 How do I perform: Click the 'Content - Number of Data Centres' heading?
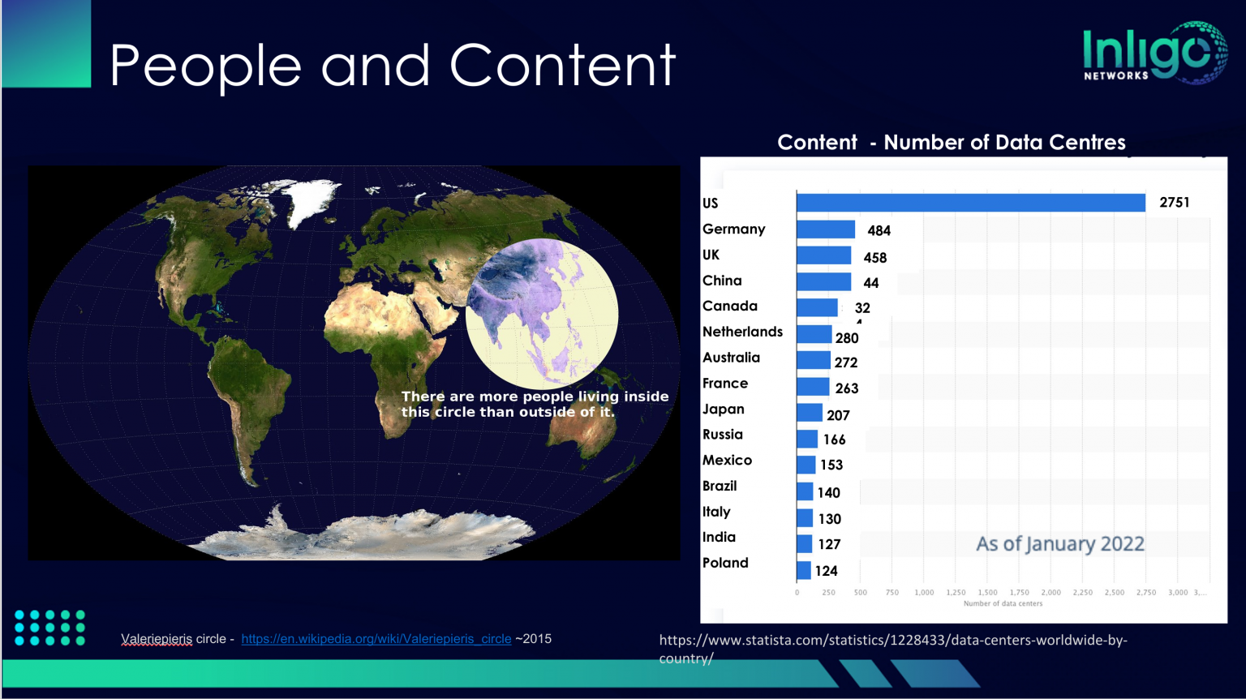click(x=951, y=143)
